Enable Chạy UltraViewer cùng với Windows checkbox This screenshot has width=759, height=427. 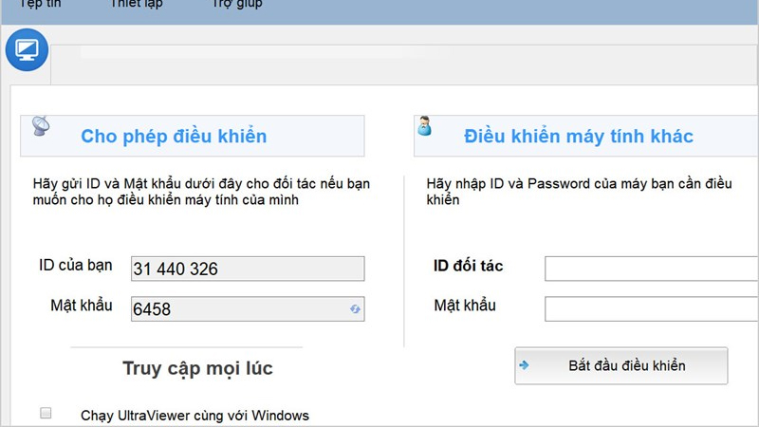pos(46,414)
